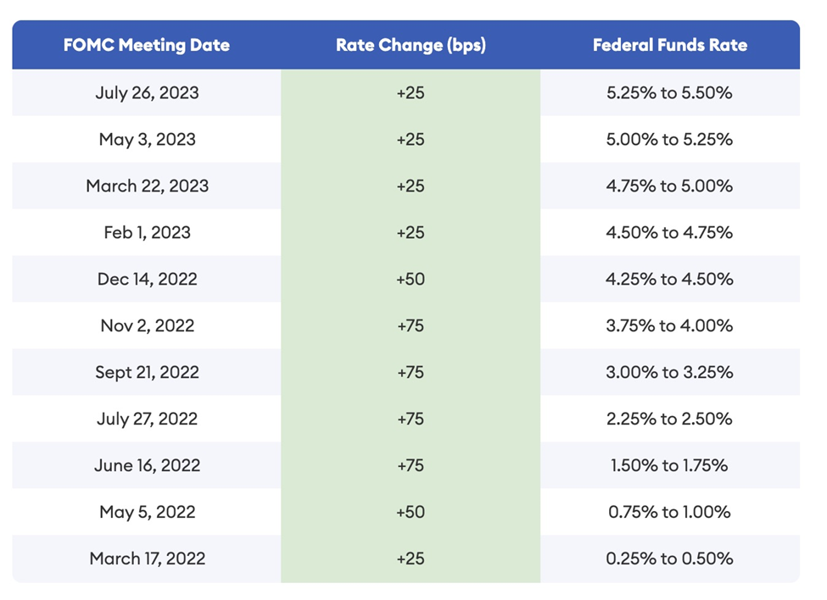Image resolution: width=827 pixels, height=600 pixels.
Task: Select the 0.25% to 0.50% rate cell
Action: (x=670, y=558)
